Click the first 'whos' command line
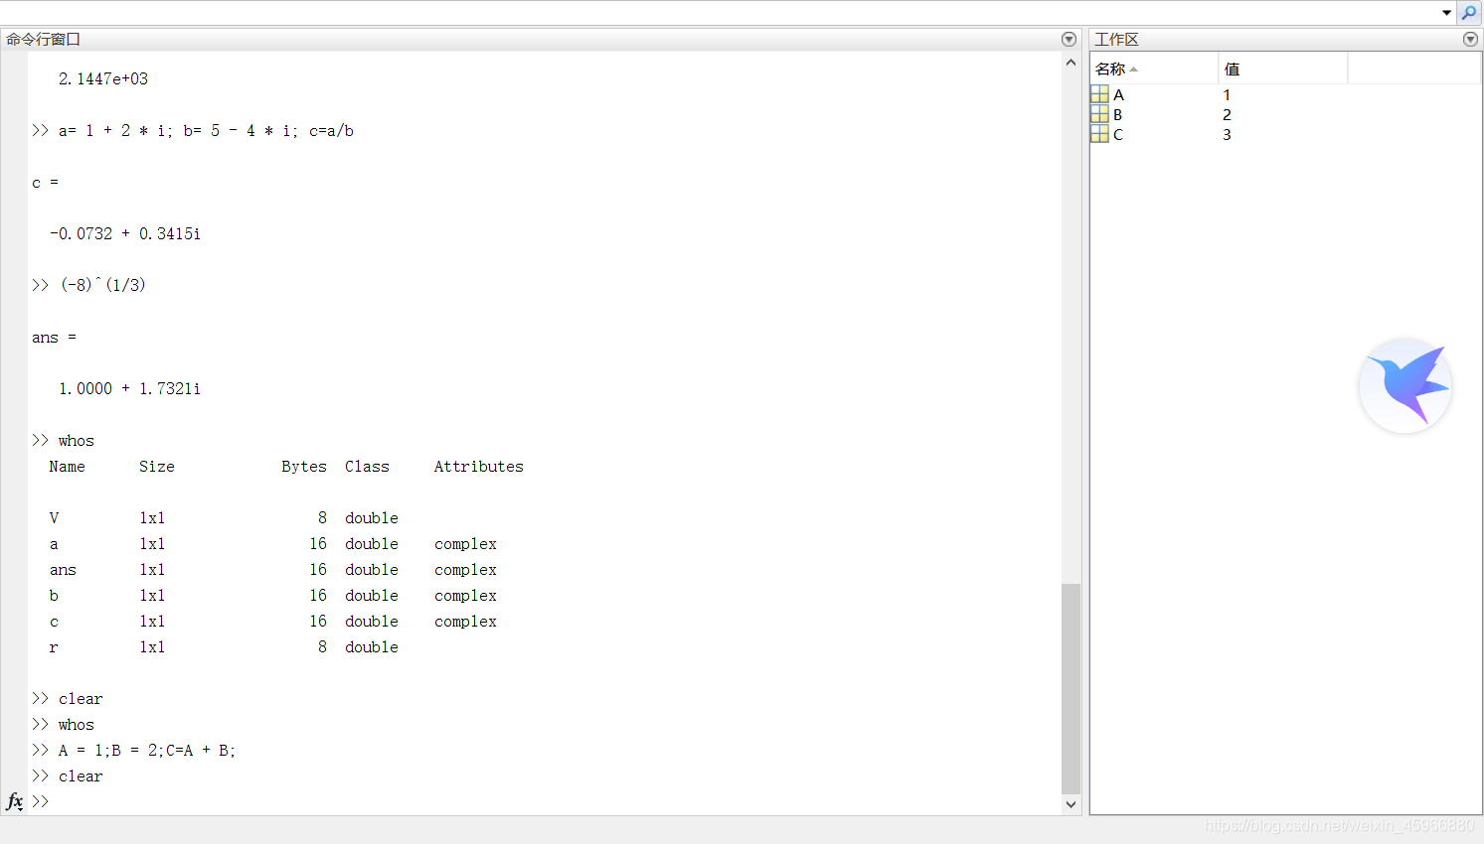Screen dimensions: 1484x844 click(x=77, y=441)
